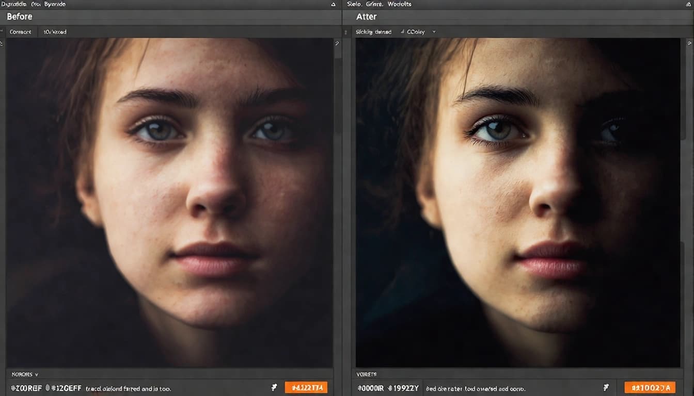Select the Corrnant tab in Before panel
Viewport: 694px width, 396px height.
(x=21, y=32)
